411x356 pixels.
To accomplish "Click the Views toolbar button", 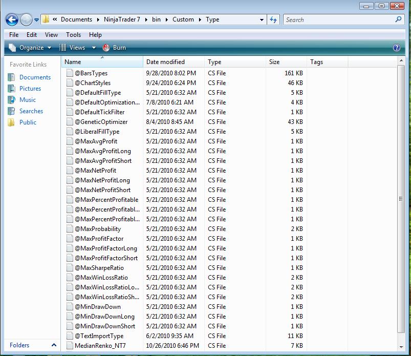I will tap(73, 48).
